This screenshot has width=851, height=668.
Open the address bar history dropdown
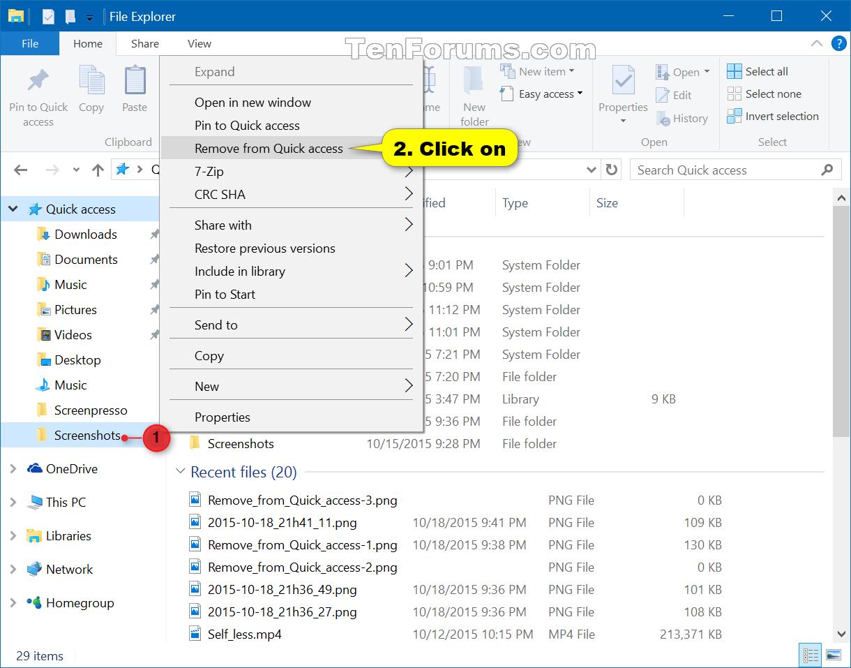592,170
